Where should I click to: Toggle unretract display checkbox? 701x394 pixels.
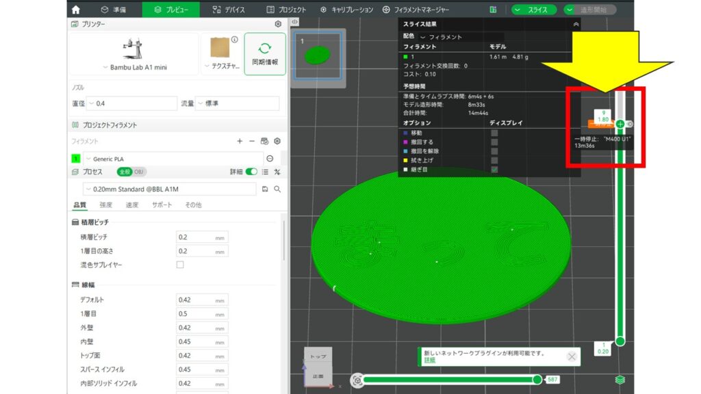[494, 151]
